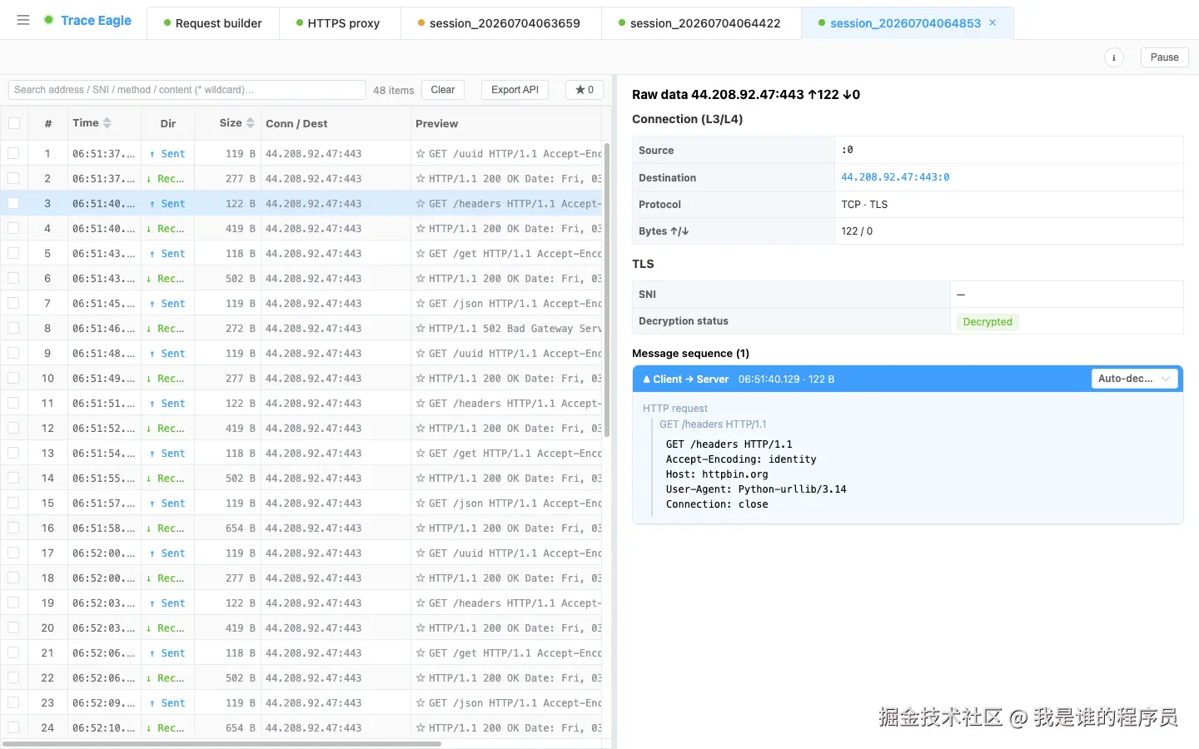This screenshot has height=749, width=1199.
Task: Open the session_20260704064422 tab
Action: click(x=701, y=23)
